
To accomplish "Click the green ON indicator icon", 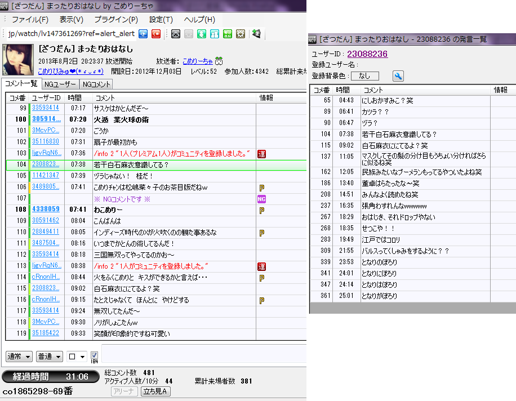I will 228,34.
